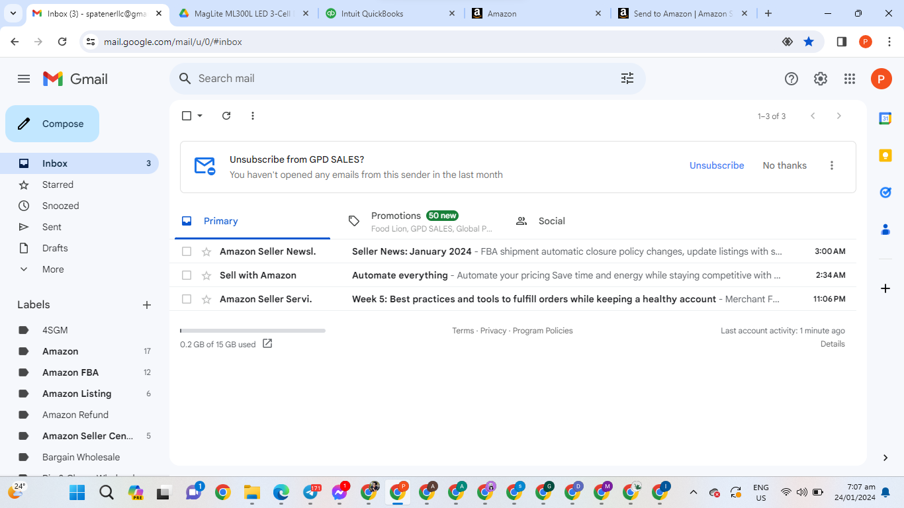The height and width of the screenshot is (508, 904).
Task: Open the Bargain Wholesale label
Action: tap(81, 457)
